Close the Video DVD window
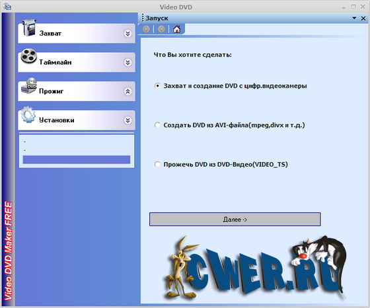The height and width of the screenshot is (308, 370). 363,7
